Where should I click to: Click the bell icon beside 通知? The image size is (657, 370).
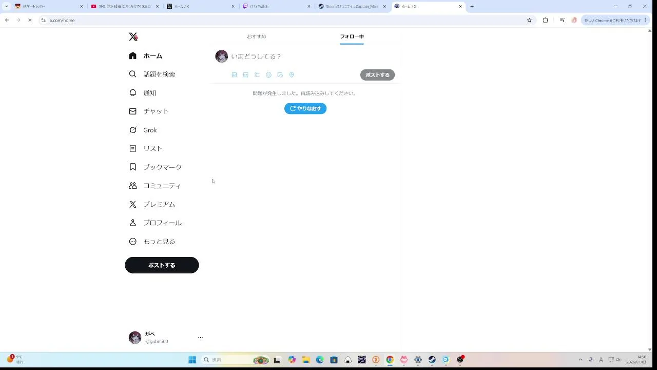point(133,92)
